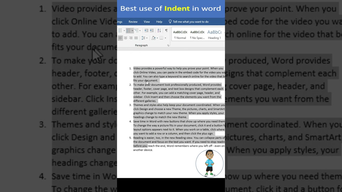The width and height of the screenshot is (342, 192).
Task: Toggle Align Left button
Action: point(120,38)
